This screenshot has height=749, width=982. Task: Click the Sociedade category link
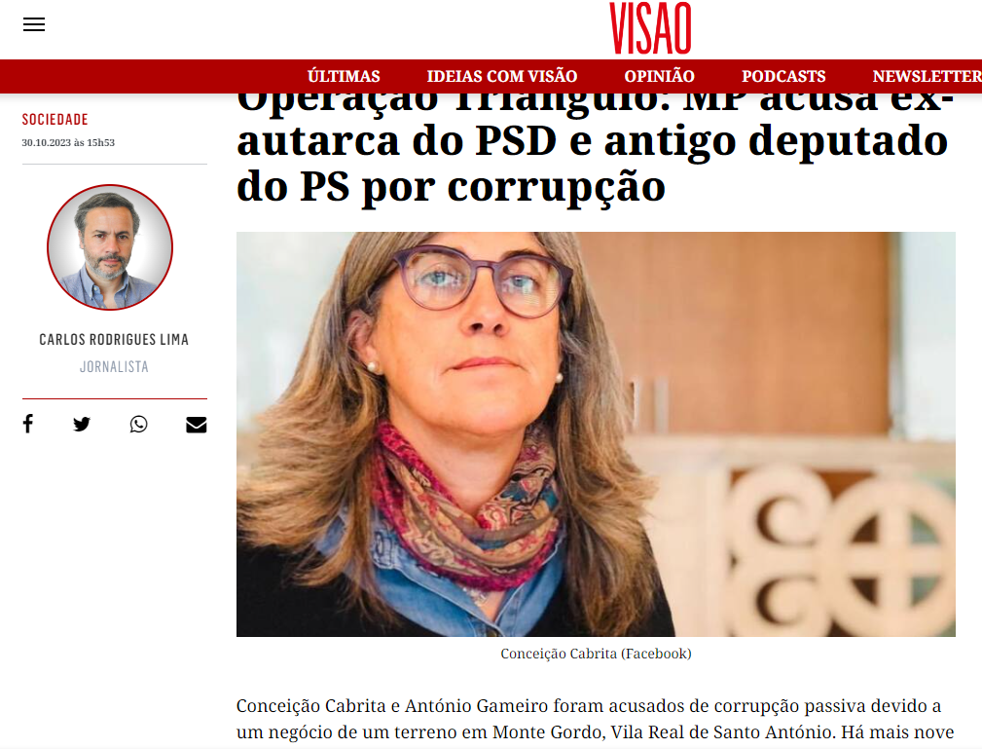pyautogui.click(x=55, y=119)
